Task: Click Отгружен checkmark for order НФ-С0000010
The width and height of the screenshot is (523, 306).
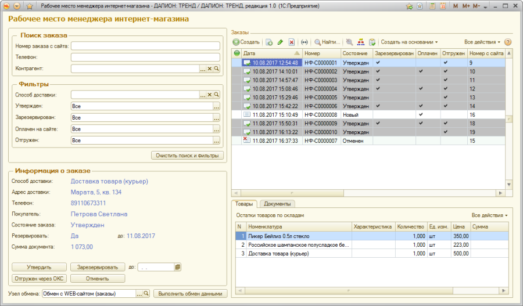Action: (x=445, y=132)
